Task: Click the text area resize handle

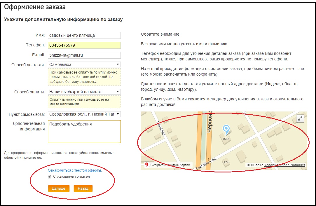Action: (119, 141)
